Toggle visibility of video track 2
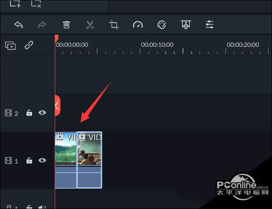This screenshot has width=272, height=209. click(42, 113)
